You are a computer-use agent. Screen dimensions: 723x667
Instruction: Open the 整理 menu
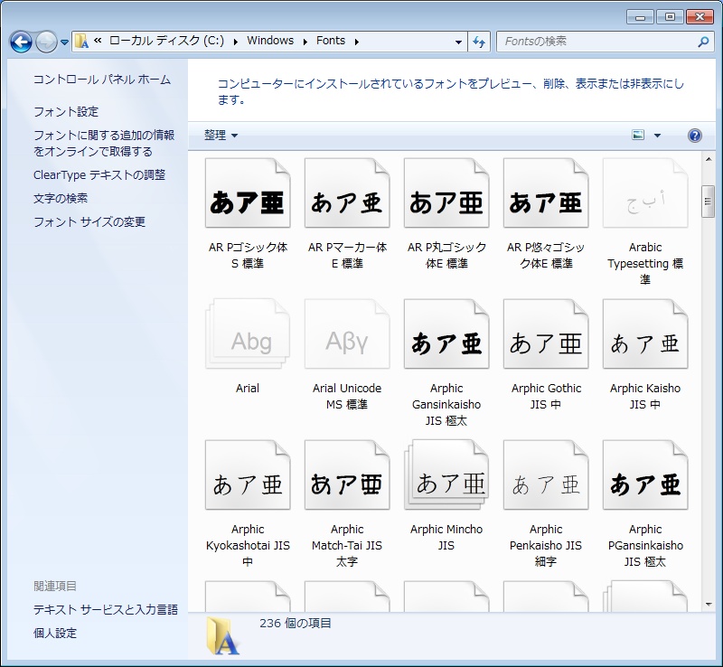point(221,136)
